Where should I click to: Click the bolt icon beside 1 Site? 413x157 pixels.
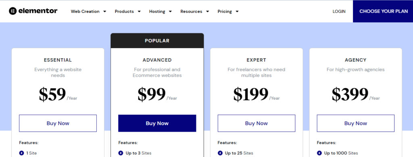coord(22,153)
